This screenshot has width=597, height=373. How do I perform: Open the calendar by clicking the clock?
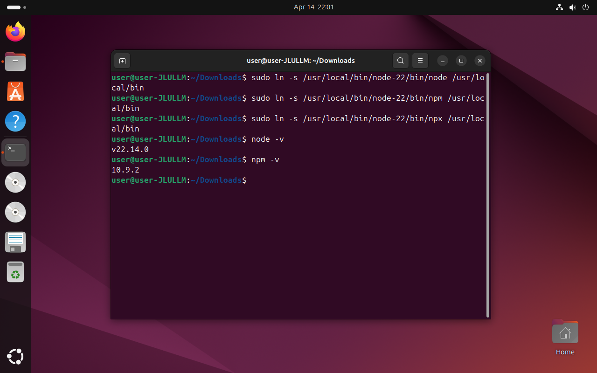[313, 7]
